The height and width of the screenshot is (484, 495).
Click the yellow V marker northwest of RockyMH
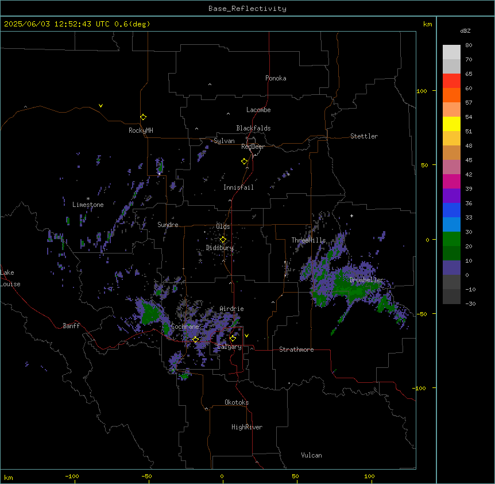point(100,106)
